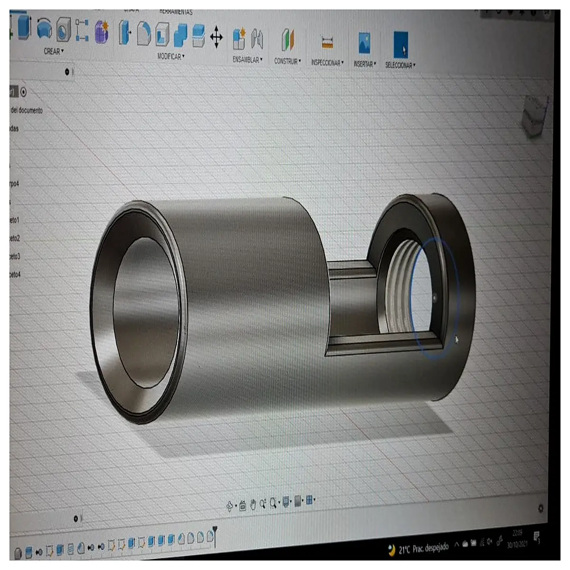This screenshot has width=570, height=570.
Task: Open the weather widget showing 21°C
Action: [418, 549]
